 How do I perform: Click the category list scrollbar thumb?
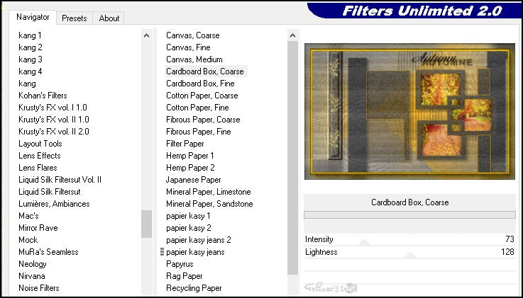coord(146,224)
